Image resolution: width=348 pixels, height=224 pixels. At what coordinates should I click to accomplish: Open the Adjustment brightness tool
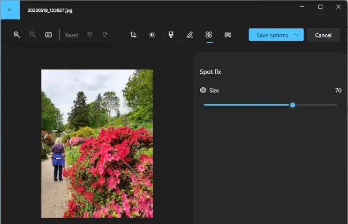(x=152, y=35)
